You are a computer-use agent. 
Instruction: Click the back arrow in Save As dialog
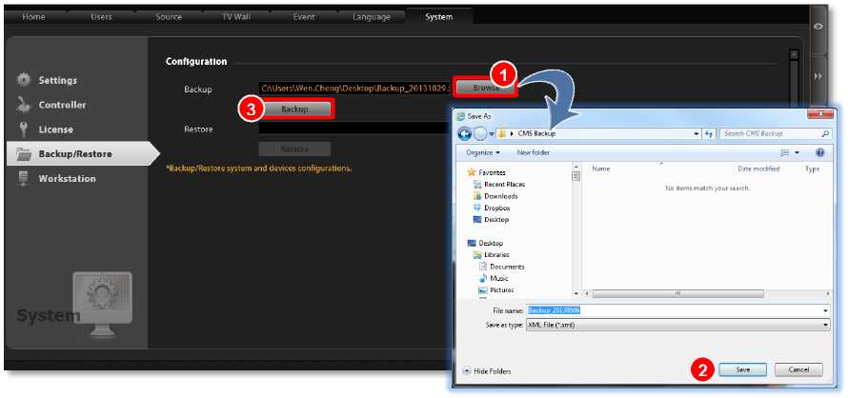(465, 133)
